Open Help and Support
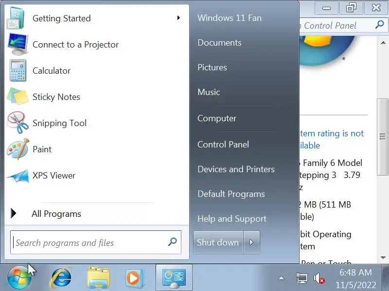Screen dimensions: 389x291 pos(232,219)
